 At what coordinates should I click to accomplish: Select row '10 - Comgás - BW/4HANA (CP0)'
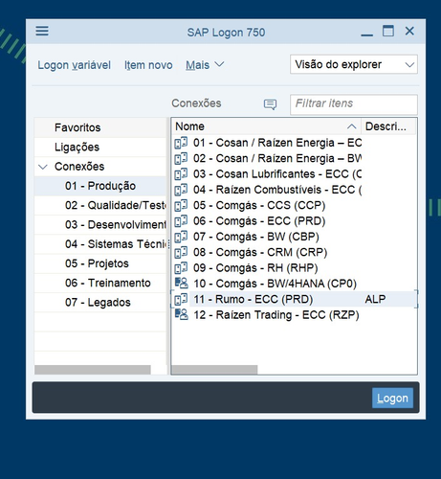pyautogui.click(x=294, y=284)
